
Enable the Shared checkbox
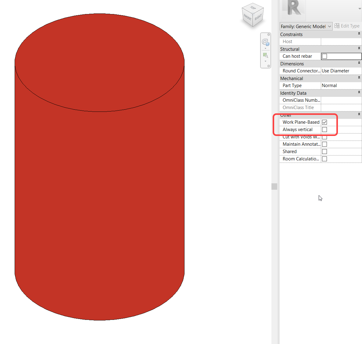[x=324, y=151]
